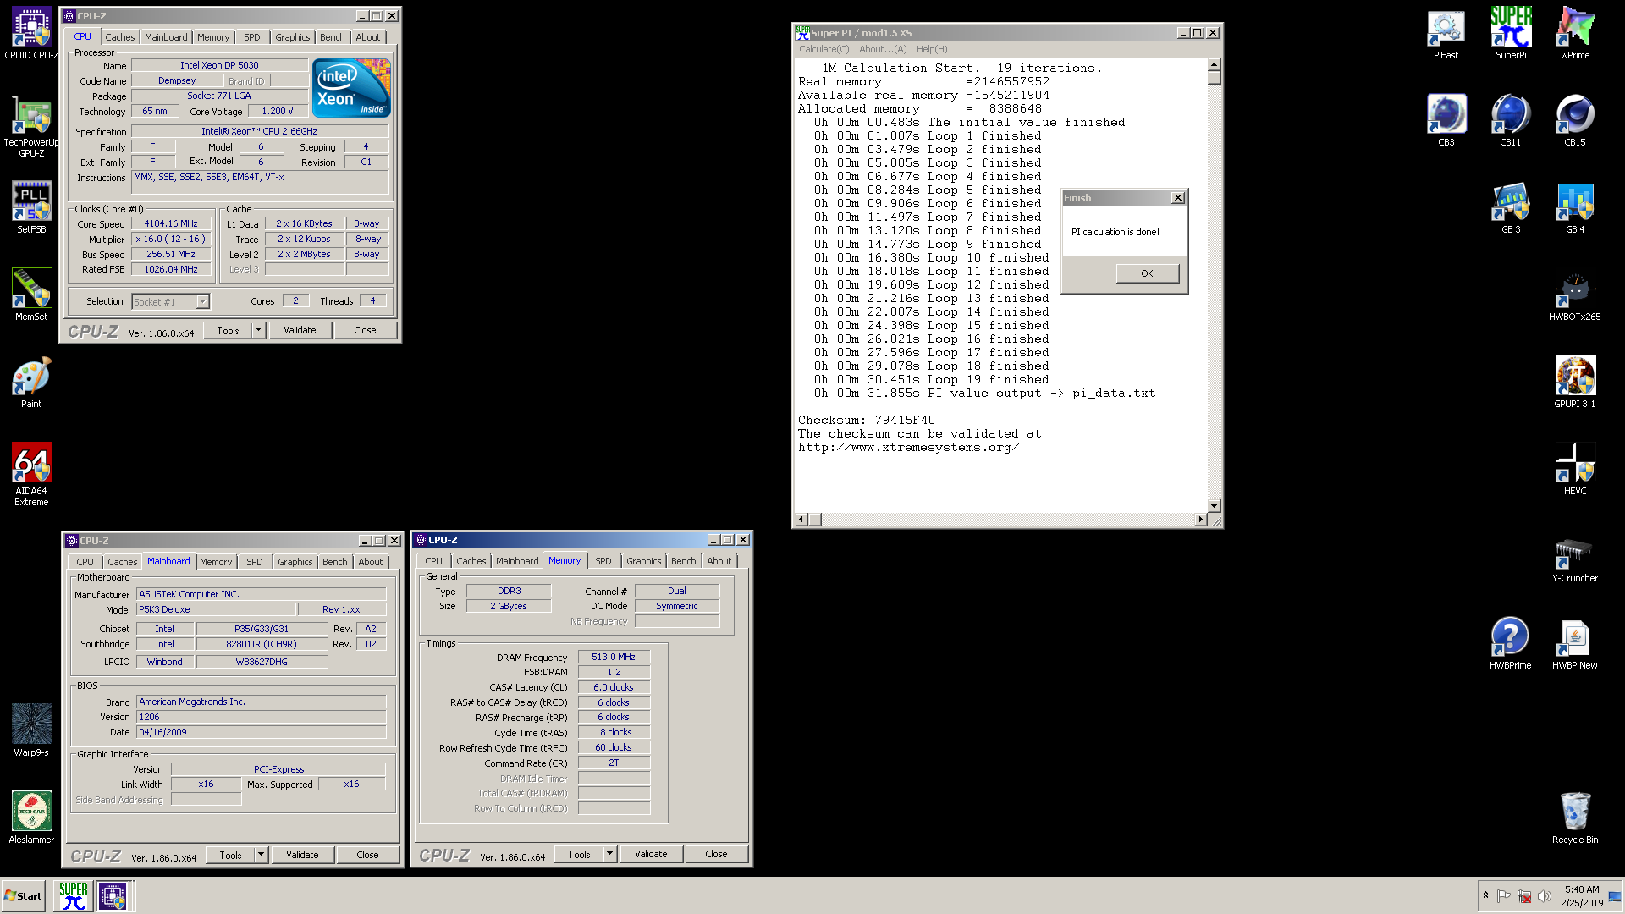Open SPD tab in the Memory CPU-Z window
The image size is (1625, 914).
point(603,561)
